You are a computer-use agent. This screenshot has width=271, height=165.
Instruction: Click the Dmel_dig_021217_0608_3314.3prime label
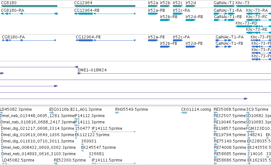(x=38, y=129)
